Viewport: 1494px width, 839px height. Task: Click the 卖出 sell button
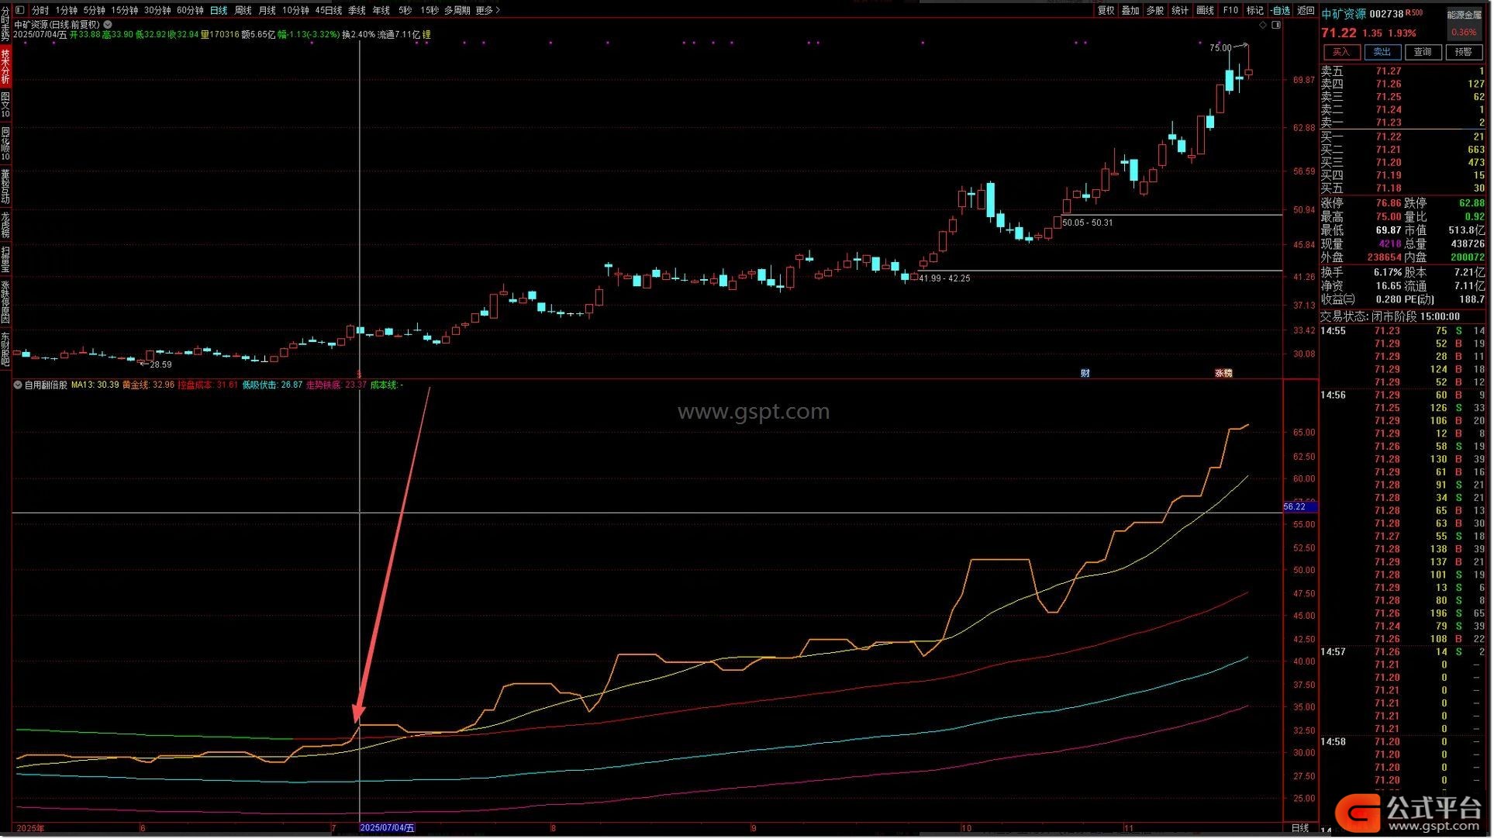point(1382,52)
